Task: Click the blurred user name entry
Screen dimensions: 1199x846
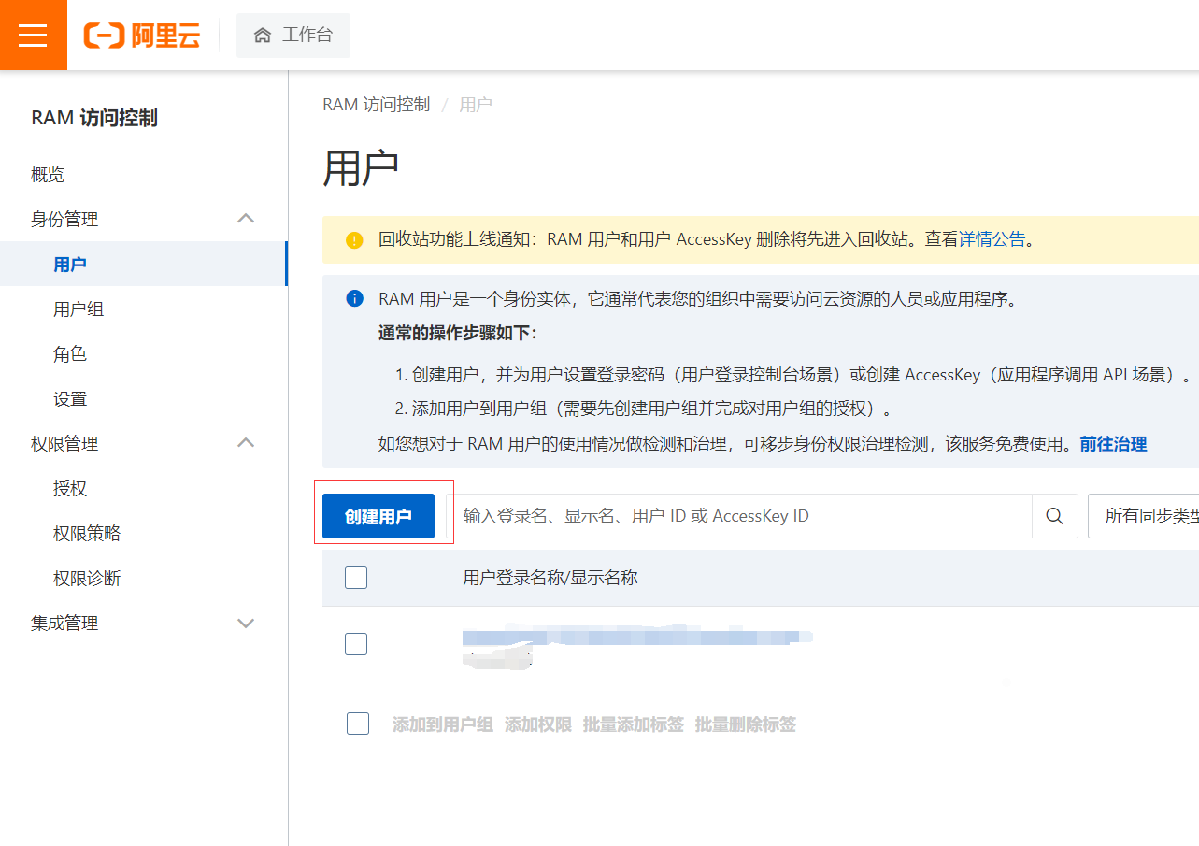Action: (x=637, y=638)
